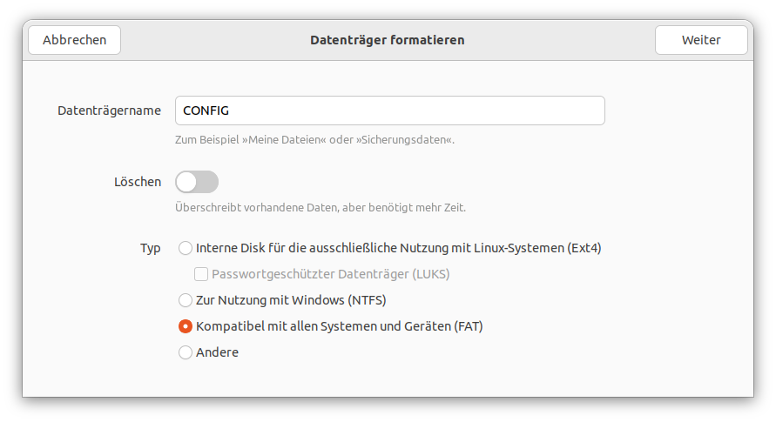Click the selected orange FAT radio circle
The image size is (776, 422).
tap(186, 326)
